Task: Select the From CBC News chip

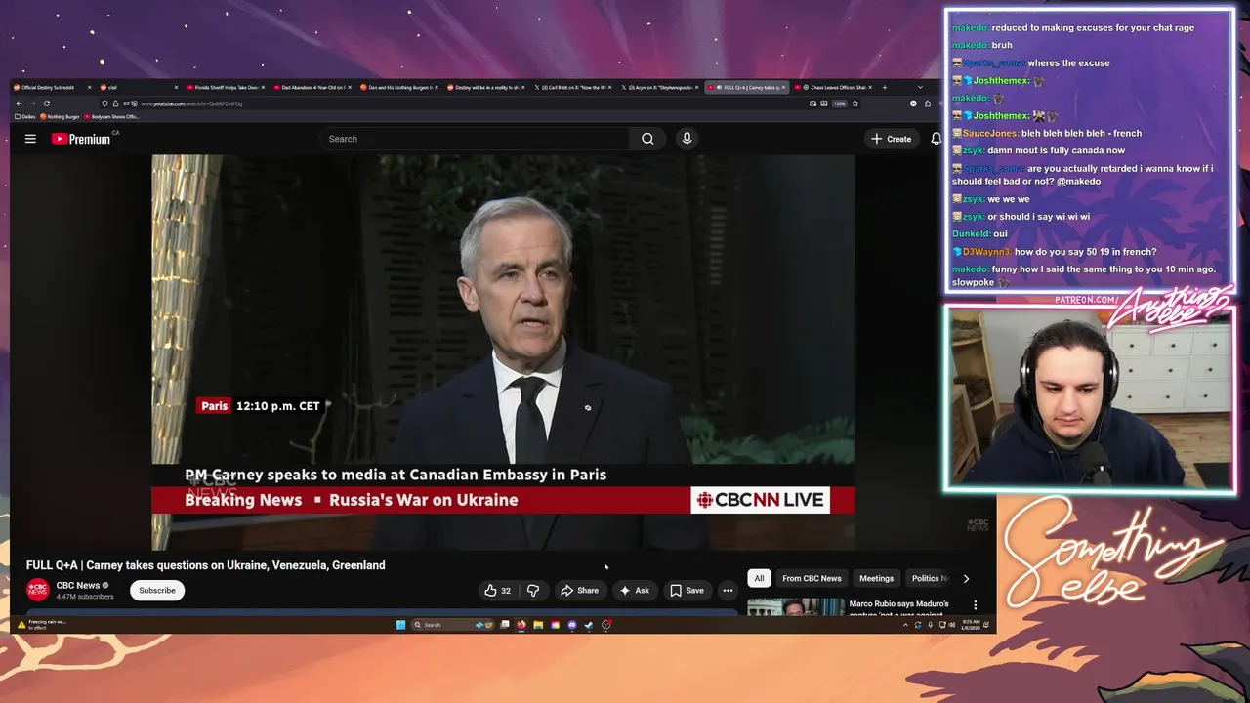Action: (812, 578)
